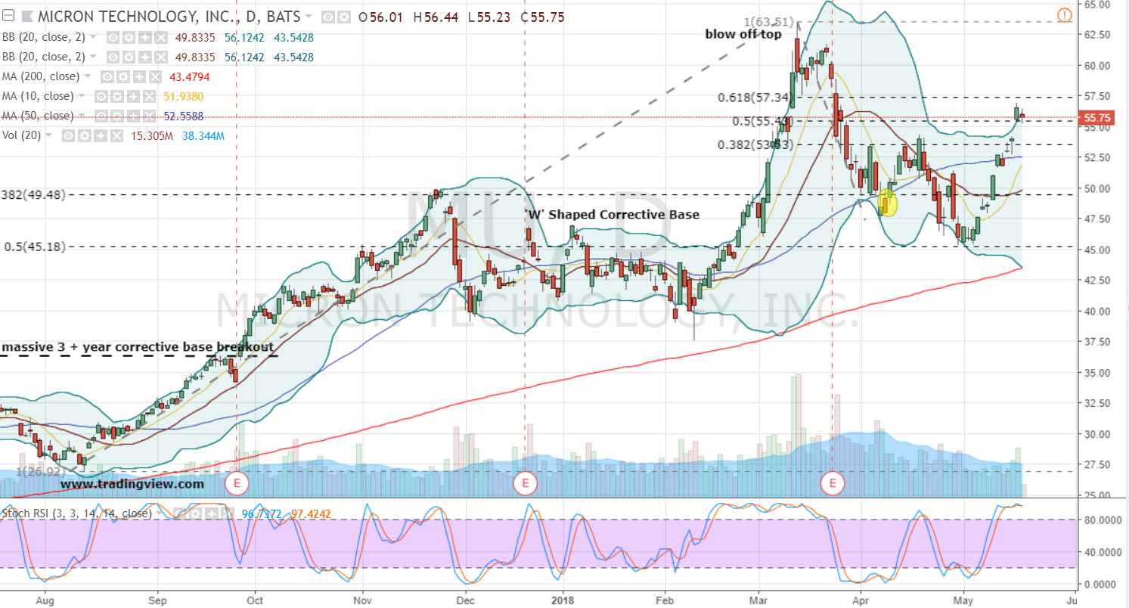Click the 0.618(57.34) Fibonacci level label

(x=754, y=98)
